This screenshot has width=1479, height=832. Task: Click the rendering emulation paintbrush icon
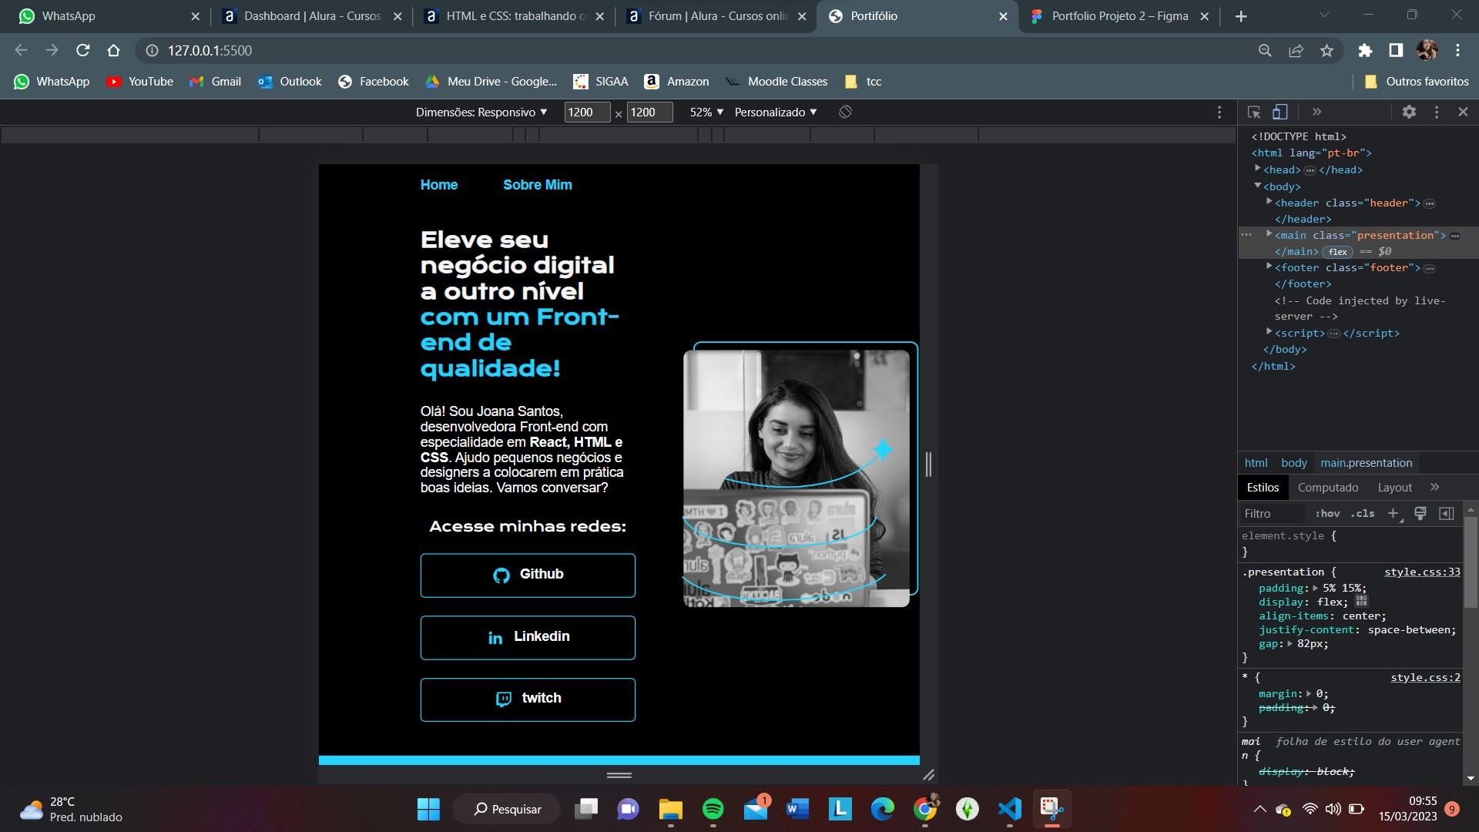coord(1420,514)
